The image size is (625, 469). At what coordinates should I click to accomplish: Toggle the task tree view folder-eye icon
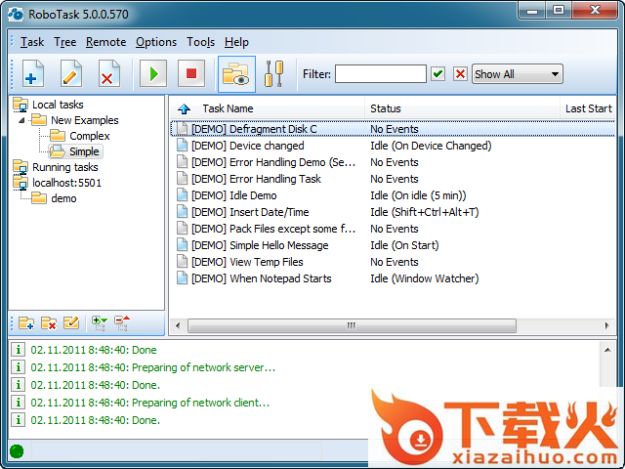(236, 74)
